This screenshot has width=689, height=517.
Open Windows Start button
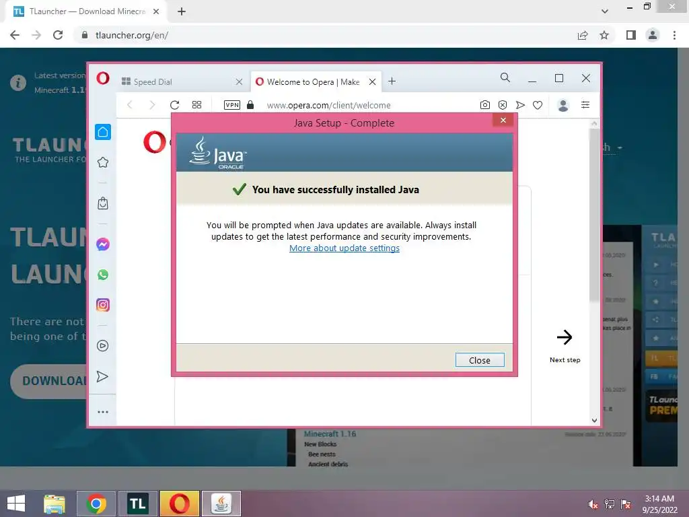[16, 504]
